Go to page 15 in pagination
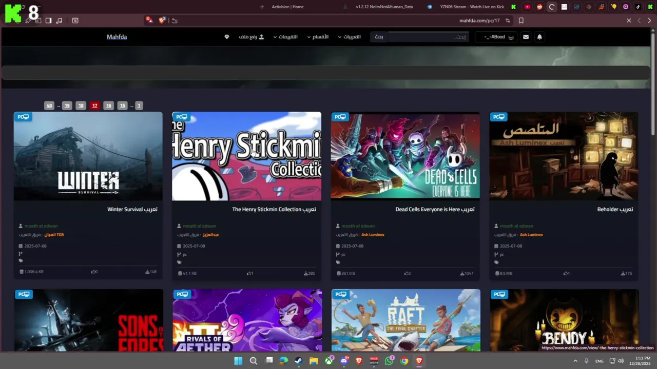This screenshot has height=369, width=657. click(x=122, y=106)
